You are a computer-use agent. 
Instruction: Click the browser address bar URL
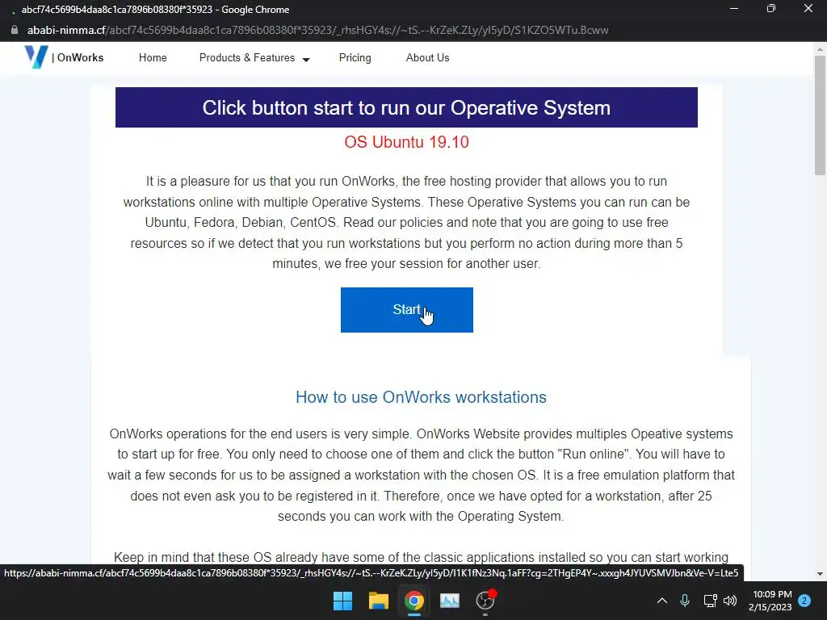pos(317,30)
